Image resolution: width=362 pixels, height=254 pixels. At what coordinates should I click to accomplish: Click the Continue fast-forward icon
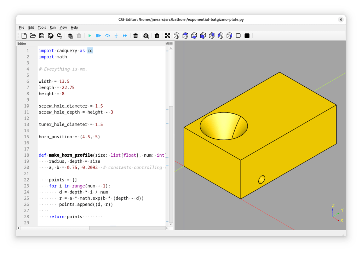[125, 36]
